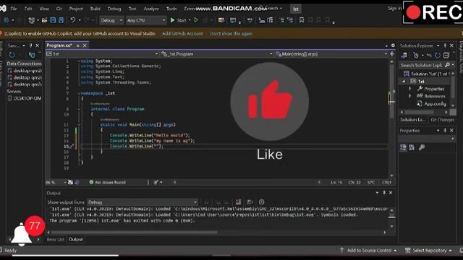Open the Test menu
463x260 pixels.
click(132, 9)
